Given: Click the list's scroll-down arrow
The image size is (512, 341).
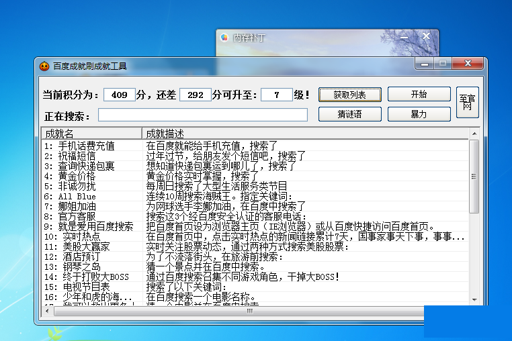Looking at the screenshot, I should click(x=474, y=299).
